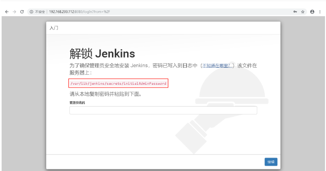The height and width of the screenshot is (171, 326).
Task: Go forward with the browser forward arrow
Action: click(x=14, y=12)
